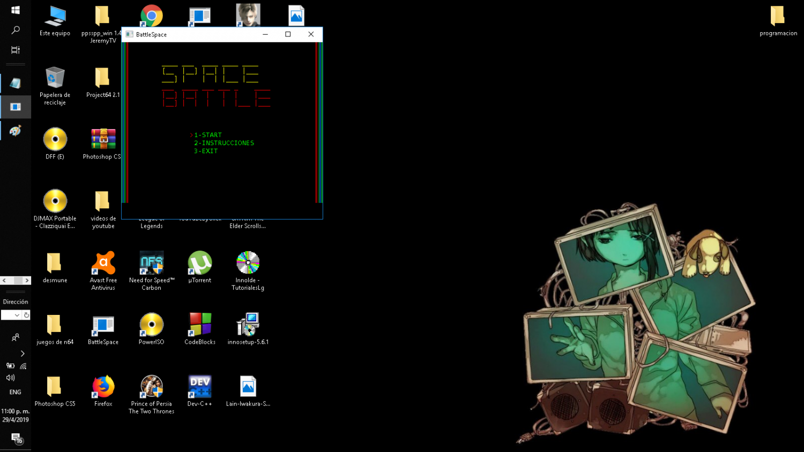Select the Innolde - TutorialesLg icon

(248, 270)
